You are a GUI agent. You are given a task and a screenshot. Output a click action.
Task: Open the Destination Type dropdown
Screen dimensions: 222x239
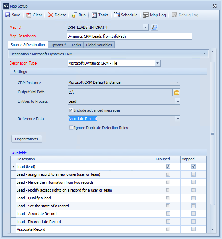(158, 63)
